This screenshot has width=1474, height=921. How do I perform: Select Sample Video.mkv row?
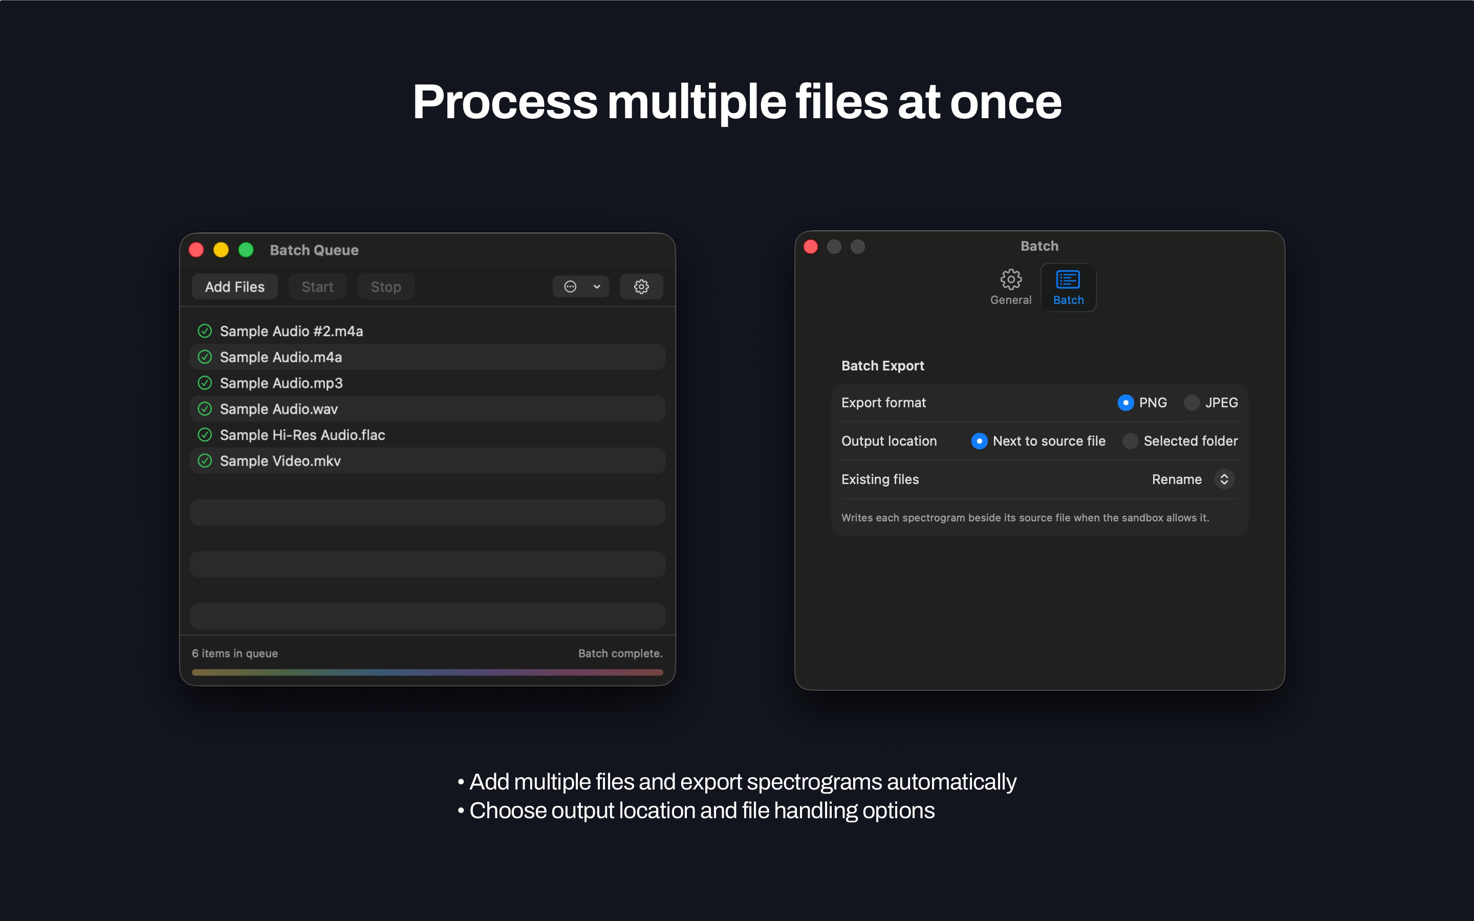pos(427,461)
